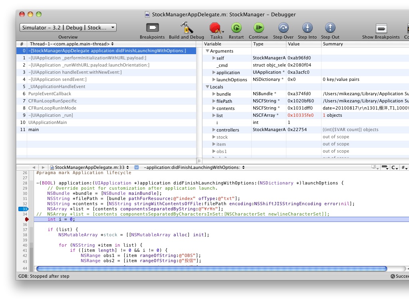409x302 pixels.
Task: Select frame 3 handleEvent:withNewEvent:
Action: click(106, 72)
